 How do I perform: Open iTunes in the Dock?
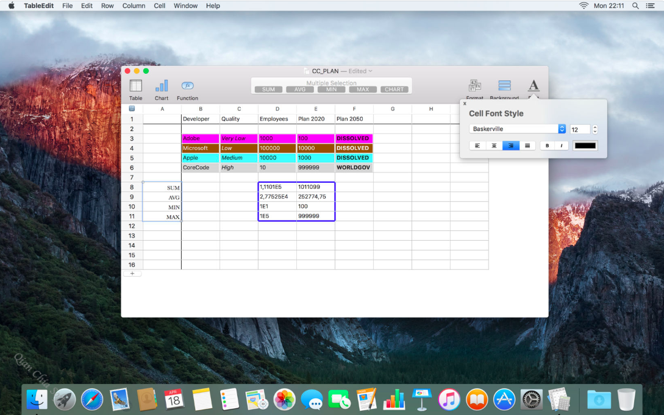pos(449,399)
